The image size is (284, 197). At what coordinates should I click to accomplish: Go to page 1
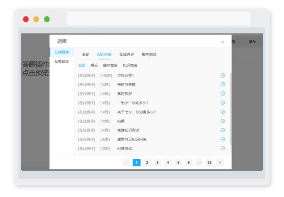click(x=136, y=162)
